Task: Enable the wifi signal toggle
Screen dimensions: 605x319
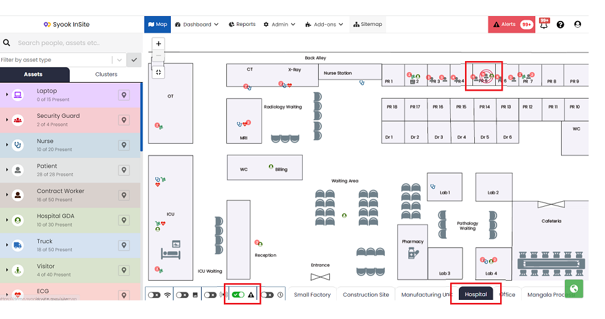Action: coord(154,295)
